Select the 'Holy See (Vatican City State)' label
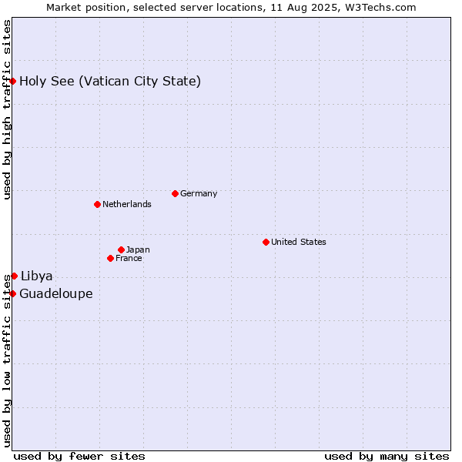462x462 pixels. (x=110, y=82)
